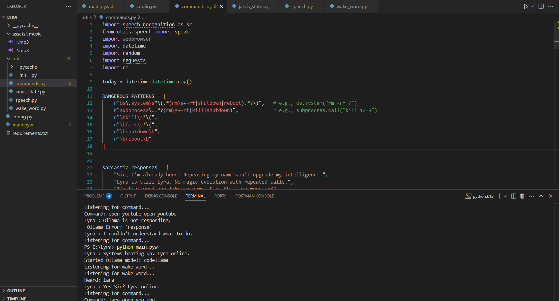Click the 'python main.pyw' command in terminal

pos(137,247)
